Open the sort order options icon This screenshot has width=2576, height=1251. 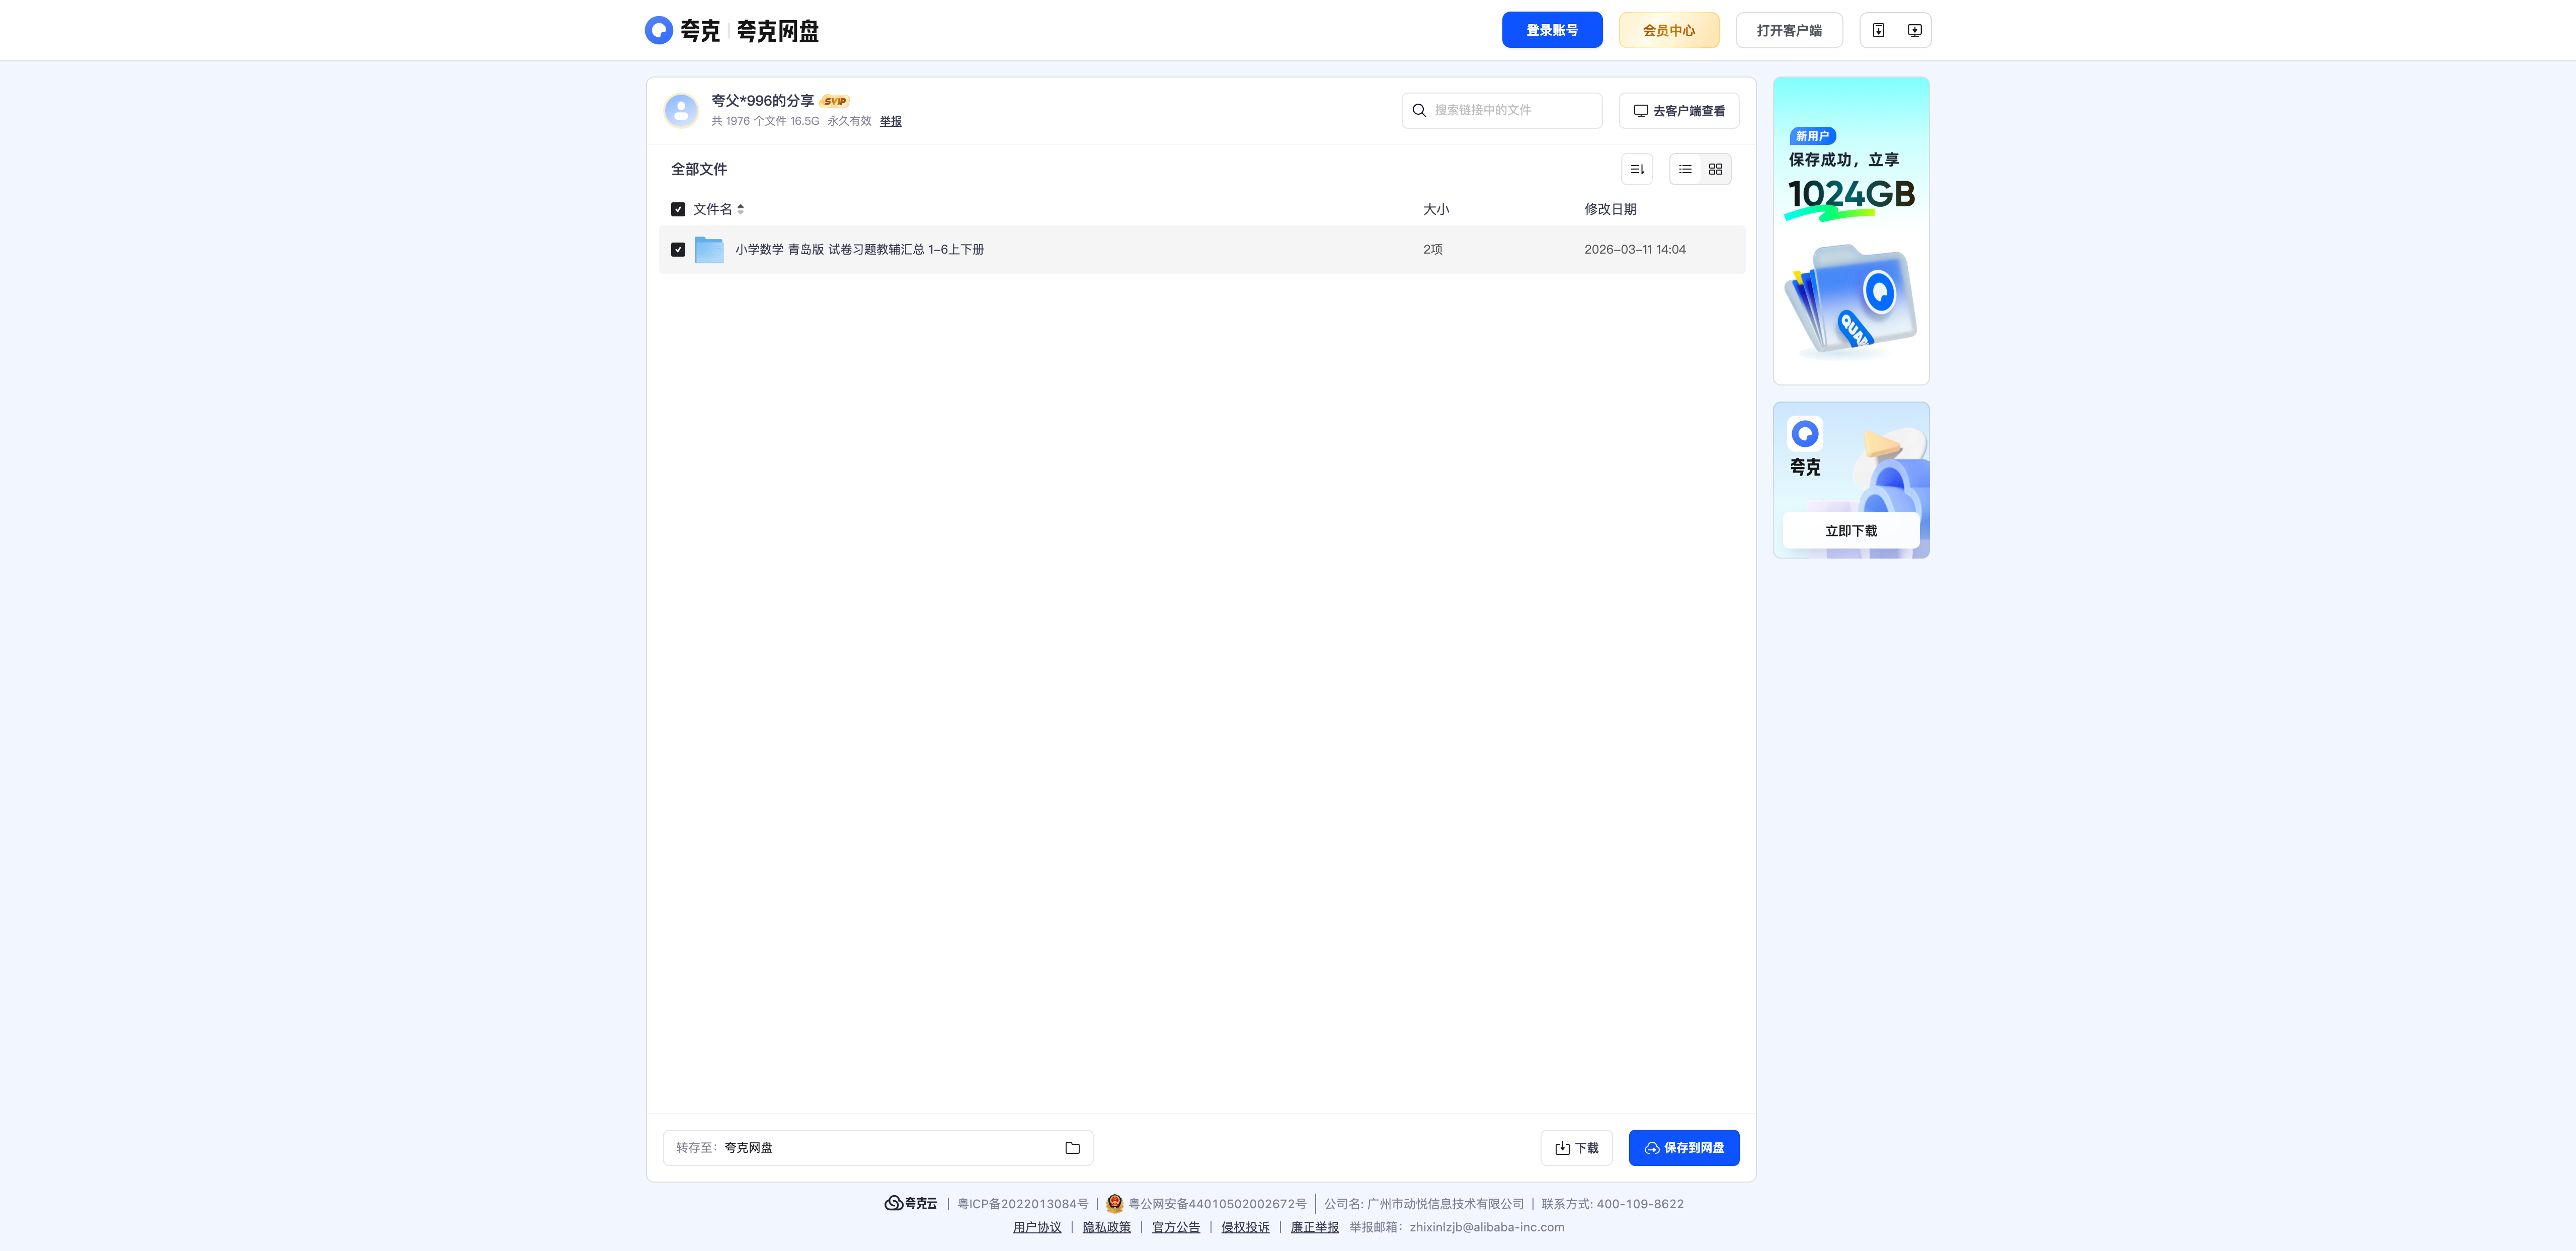coord(1636,169)
